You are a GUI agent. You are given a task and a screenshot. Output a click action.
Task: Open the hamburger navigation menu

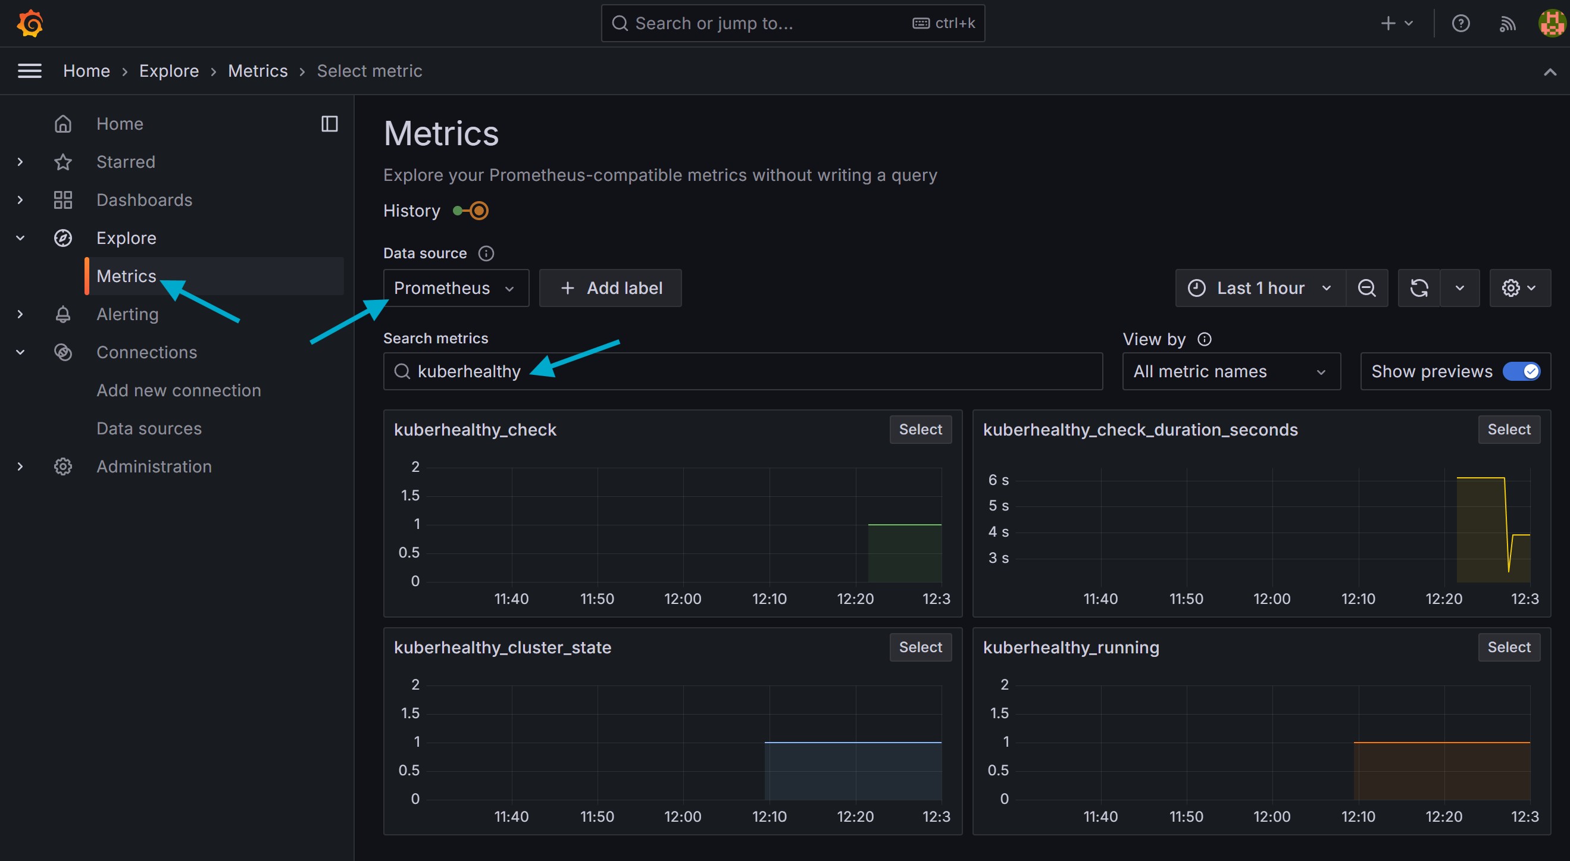click(29, 71)
